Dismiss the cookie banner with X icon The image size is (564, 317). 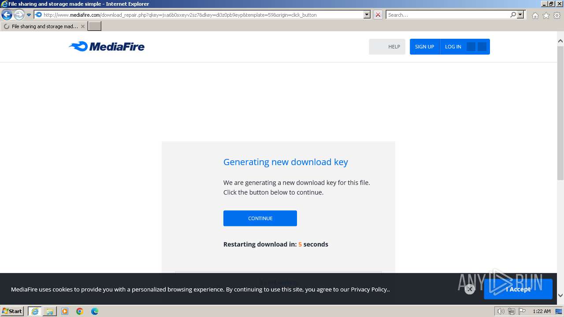[x=470, y=289]
